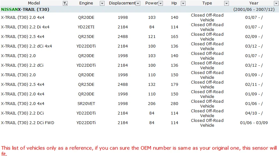Screen dimensions: 279x157
Task: Open the Displacement column filter dropdown
Action: pyautogui.click(x=138, y=3)
